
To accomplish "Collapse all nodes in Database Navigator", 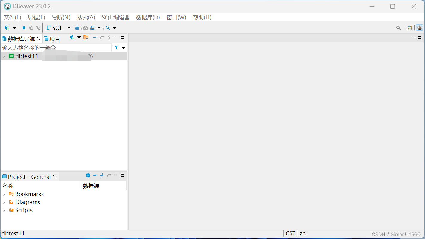I will tap(95, 37).
